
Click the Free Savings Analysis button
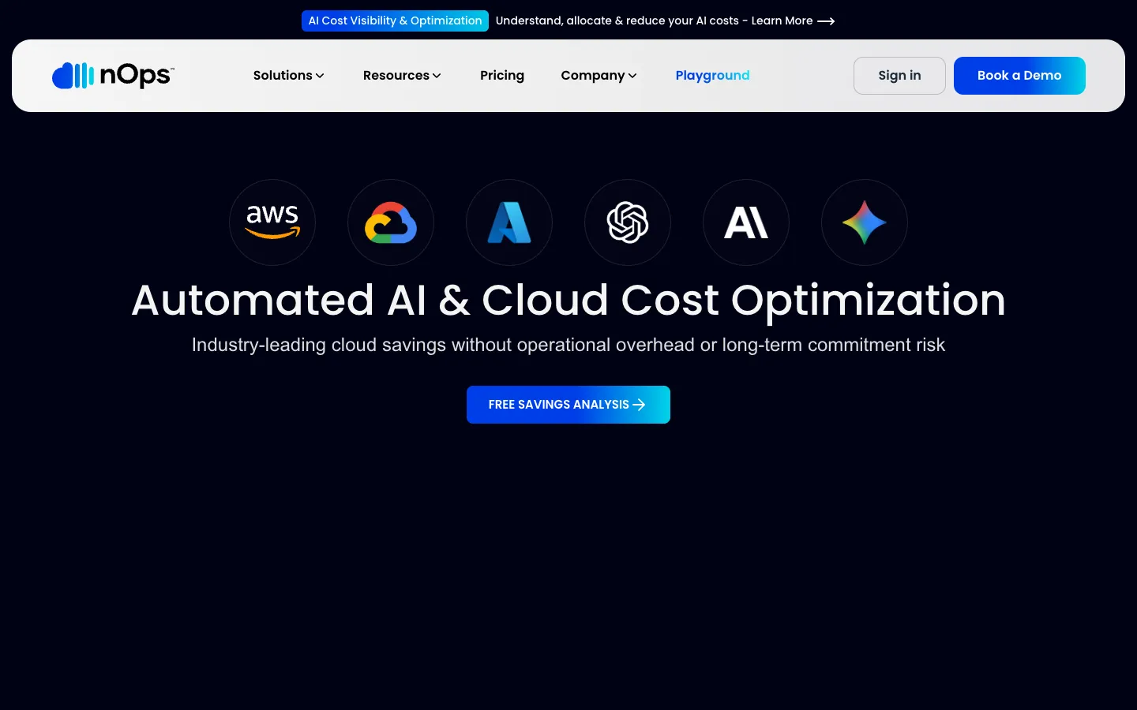(x=568, y=405)
